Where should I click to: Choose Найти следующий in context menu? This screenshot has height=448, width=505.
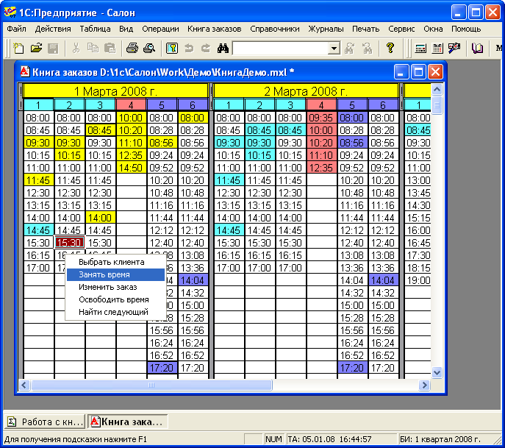pos(115,312)
